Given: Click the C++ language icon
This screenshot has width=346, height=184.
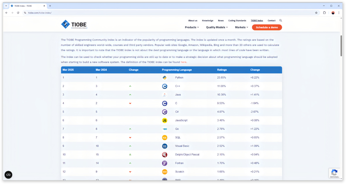Looking at the screenshot, I should [165, 86].
